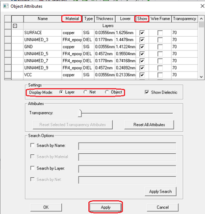This screenshot has width=205, height=214.
Task: Click the 0.24892mm Lower value cell
Action: click(126, 68)
